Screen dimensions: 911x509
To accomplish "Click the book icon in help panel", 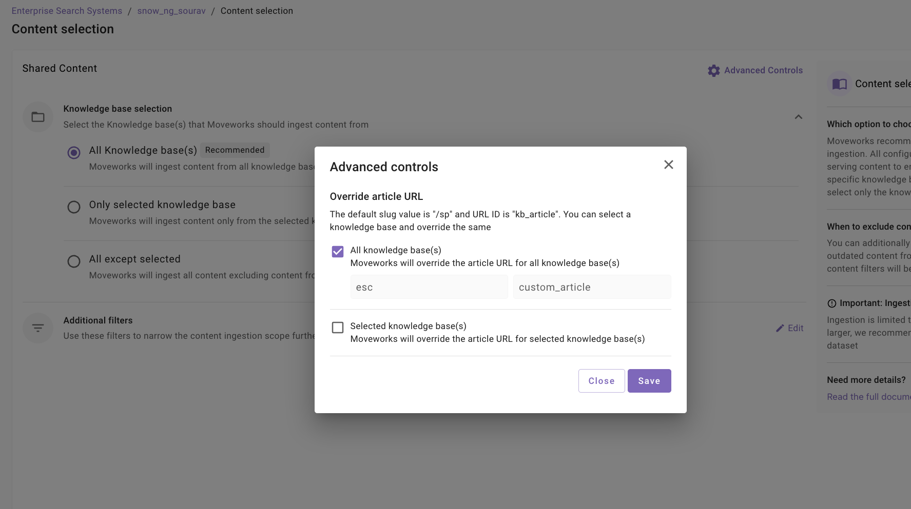I will coord(840,84).
